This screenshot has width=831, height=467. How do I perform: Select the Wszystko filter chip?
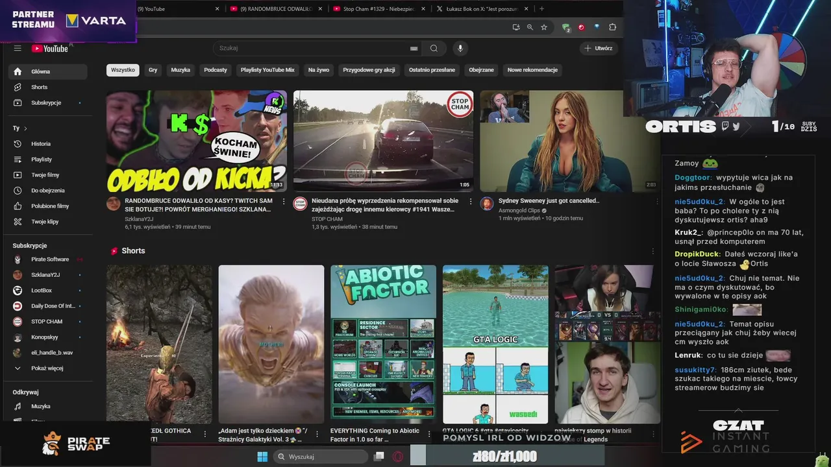123,70
